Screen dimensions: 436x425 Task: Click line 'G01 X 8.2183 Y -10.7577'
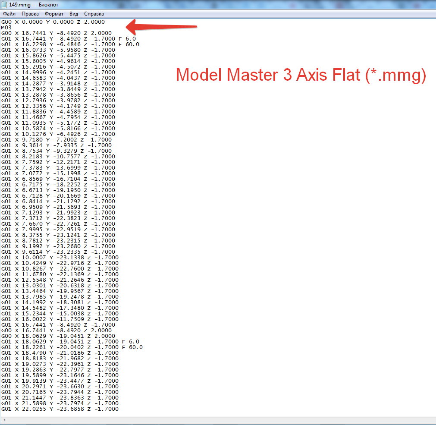coord(58,157)
